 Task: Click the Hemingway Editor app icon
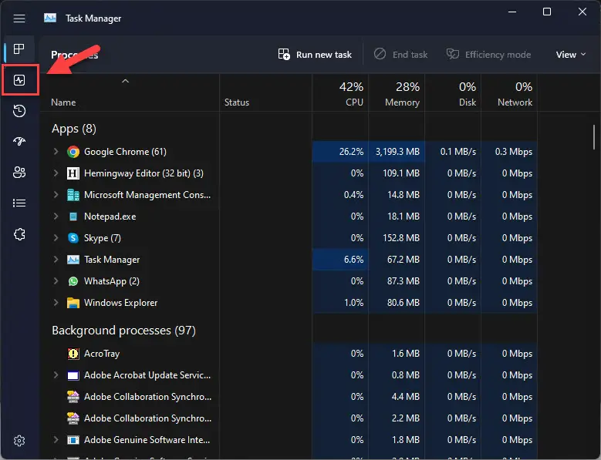73,173
